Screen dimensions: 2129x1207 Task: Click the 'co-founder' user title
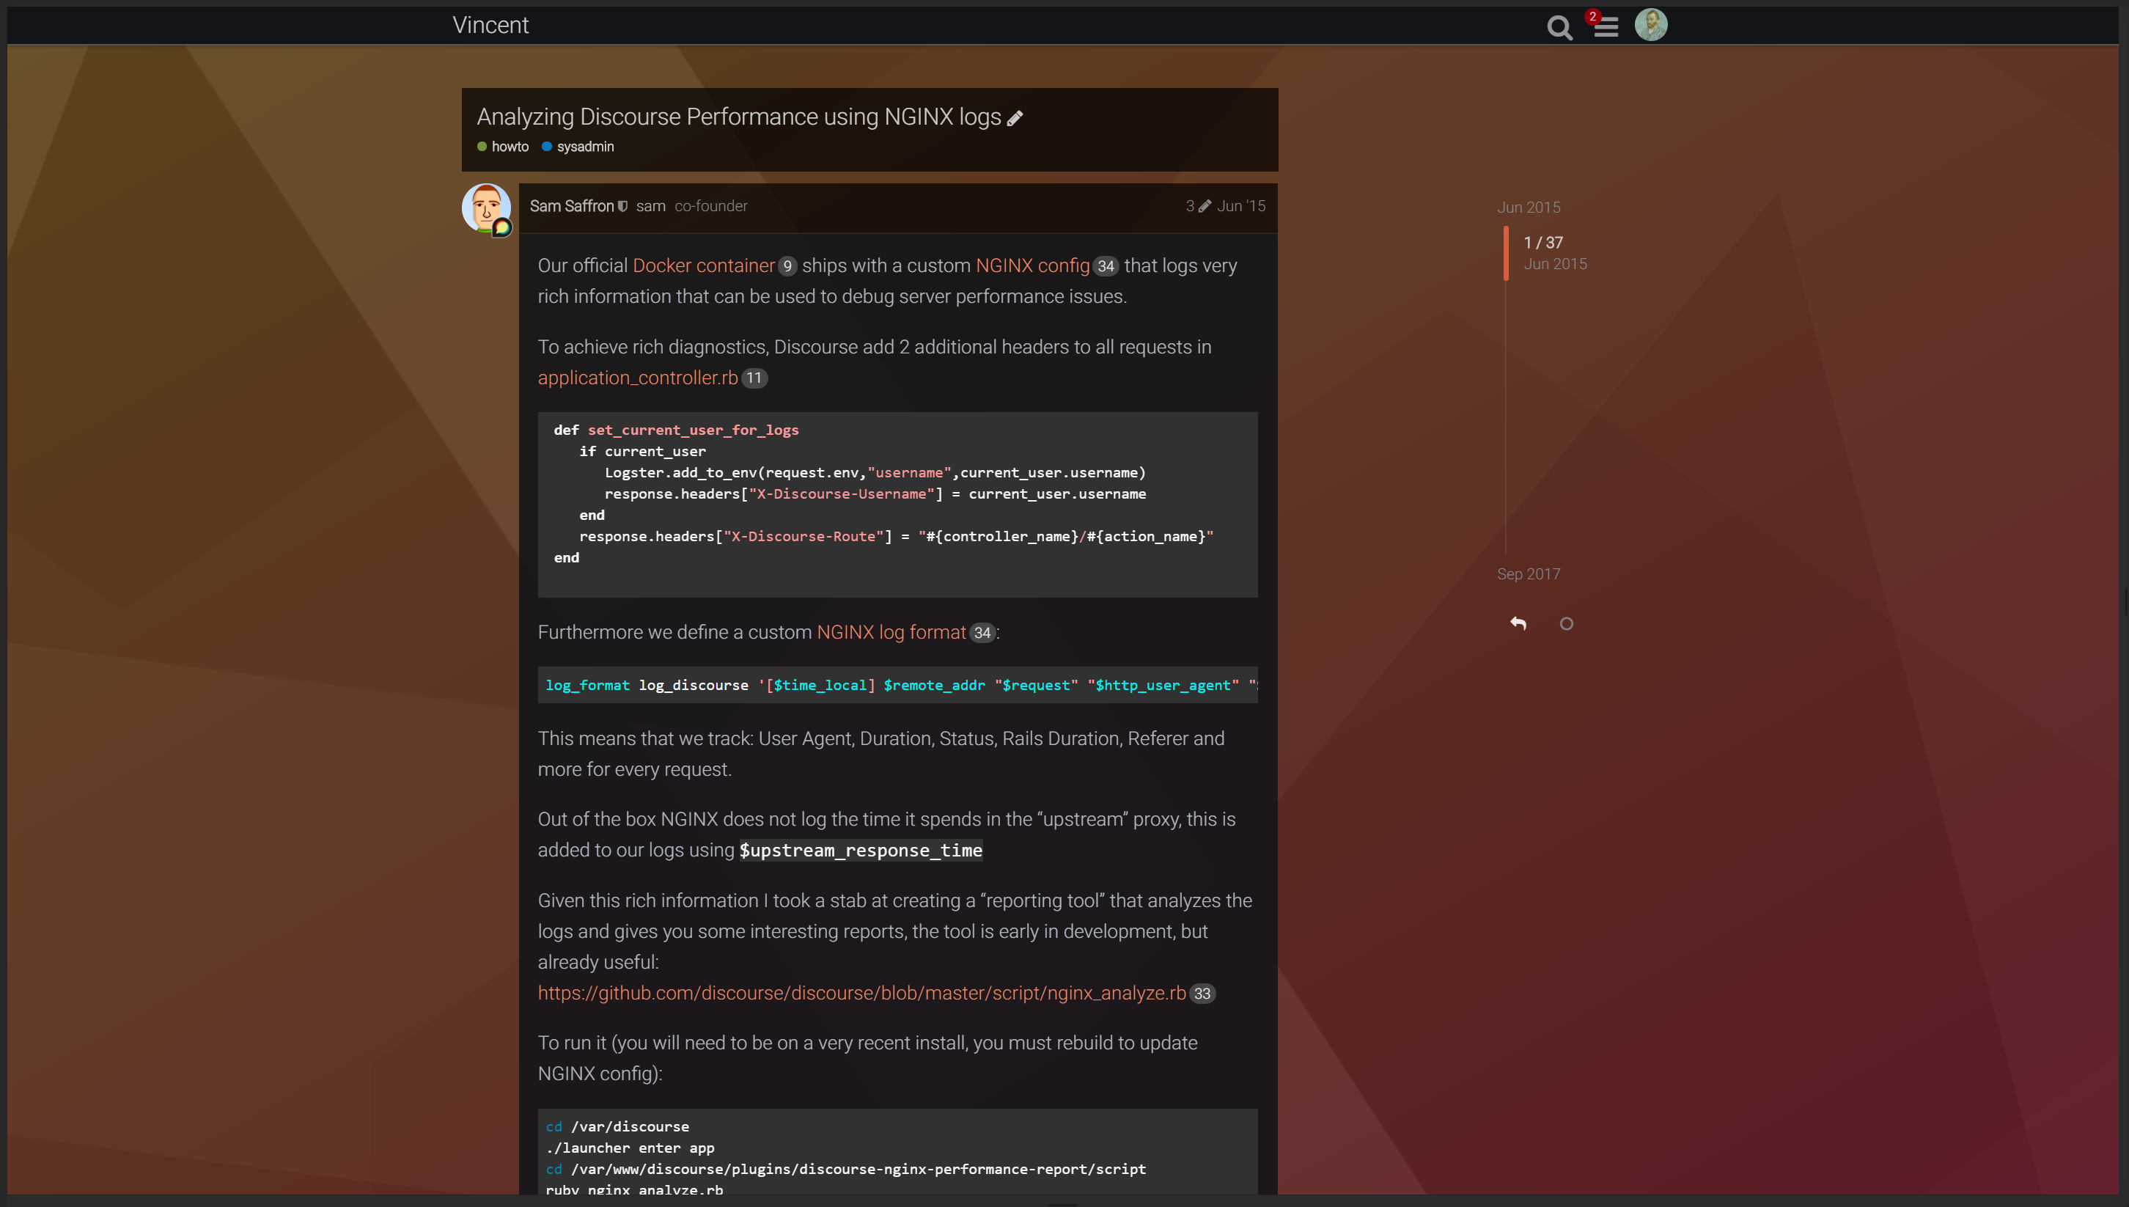tap(711, 206)
